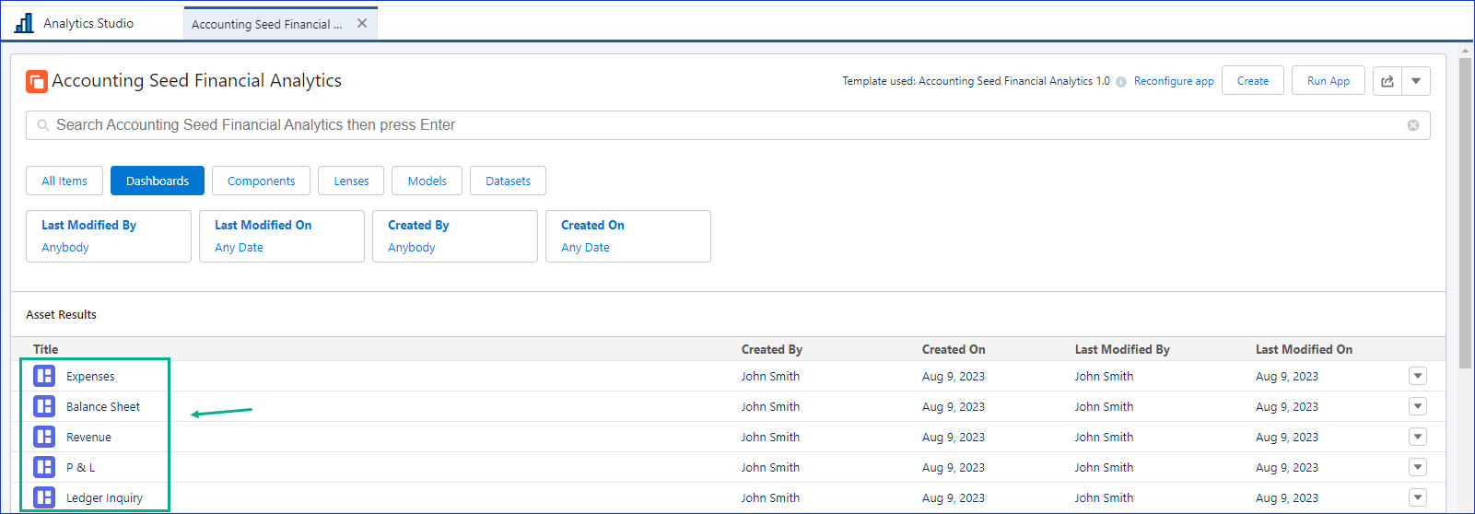Sort by Last Modified On column header
Image resolution: width=1475 pixels, height=514 pixels.
(x=1304, y=349)
